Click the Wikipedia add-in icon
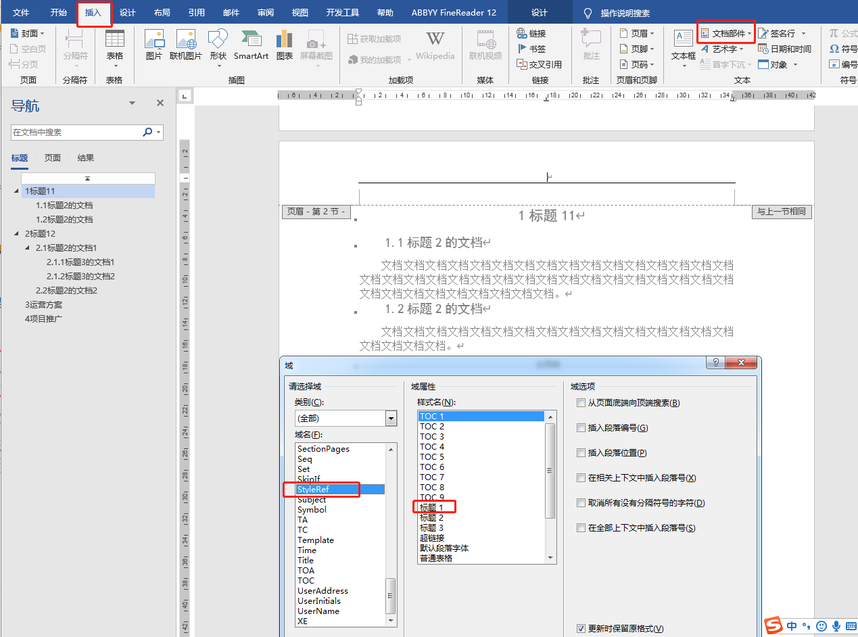The height and width of the screenshot is (637, 858). point(435,45)
